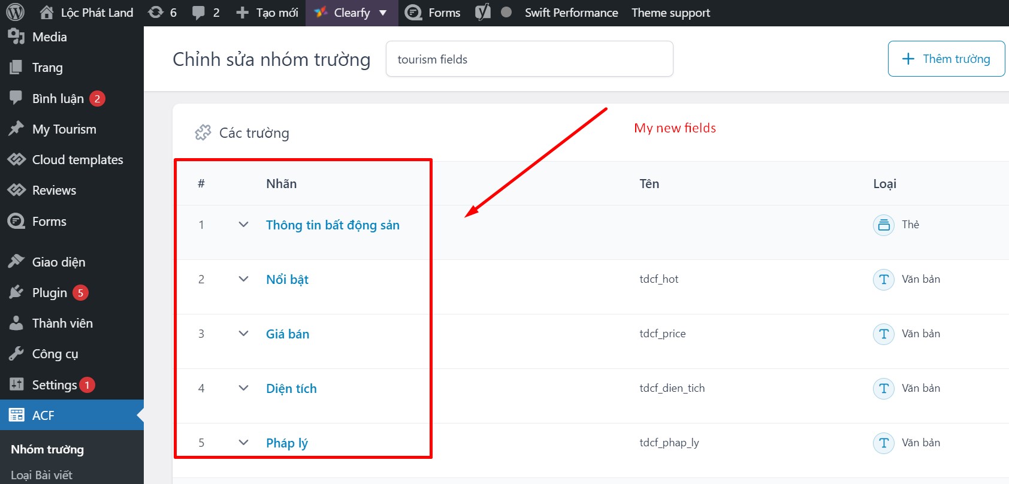1009x484 pixels.
Task: Click the text type icon in tdcf_phap_ly row
Action: pos(884,443)
